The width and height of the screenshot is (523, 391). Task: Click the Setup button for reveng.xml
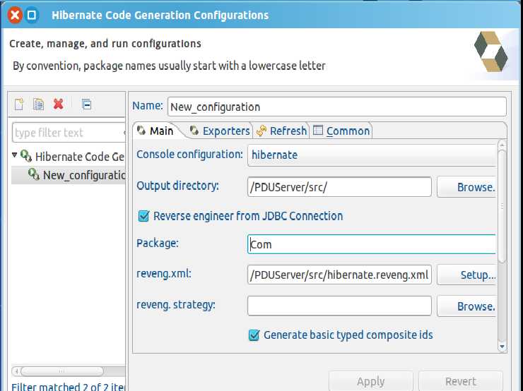[466, 275]
